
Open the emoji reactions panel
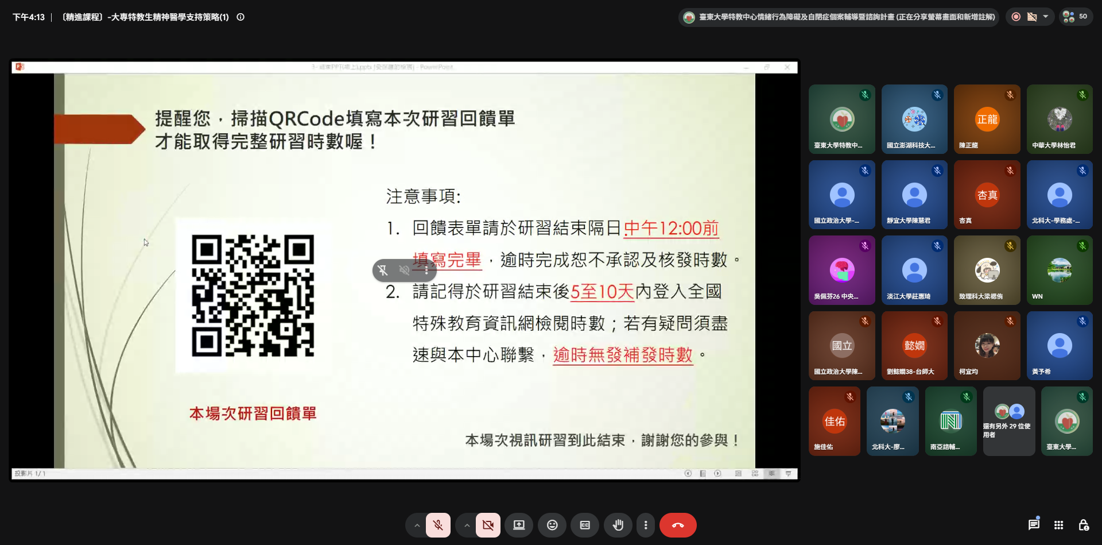point(552,525)
